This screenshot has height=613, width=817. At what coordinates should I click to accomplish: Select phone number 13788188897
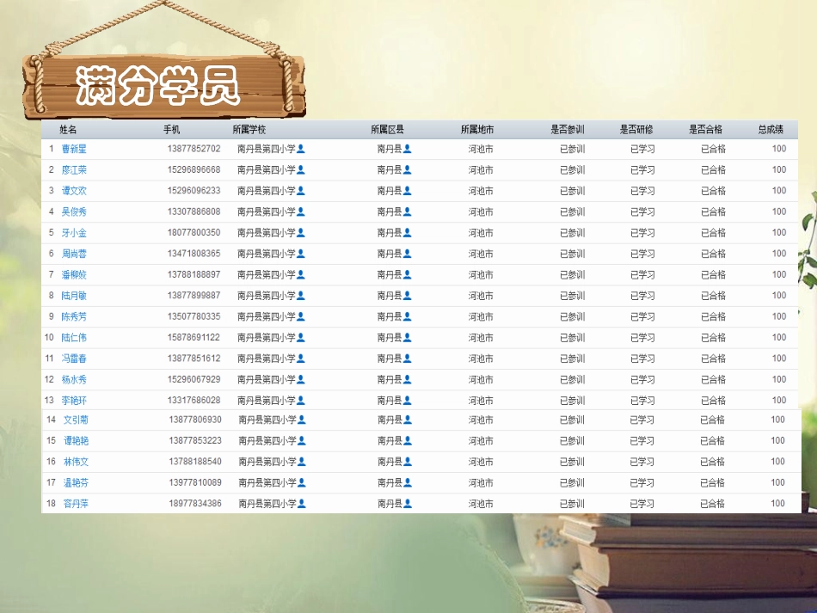tap(193, 274)
